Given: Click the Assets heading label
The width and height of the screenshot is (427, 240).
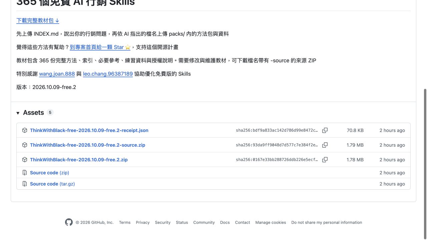Looking at the screenshot, I should pyautogui.click(x=33, y=113).
